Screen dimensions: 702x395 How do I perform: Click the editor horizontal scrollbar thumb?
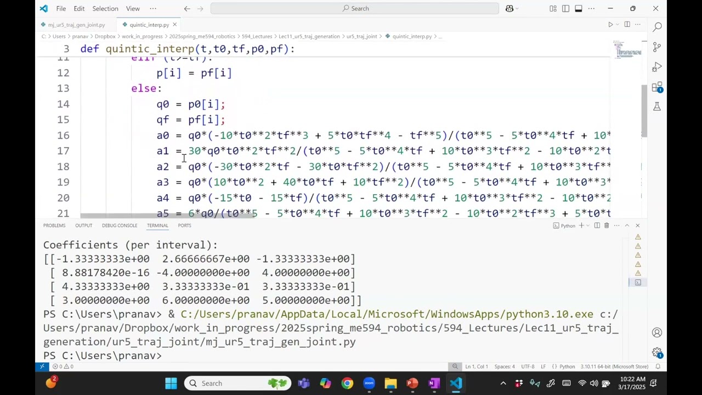[169, 216]
